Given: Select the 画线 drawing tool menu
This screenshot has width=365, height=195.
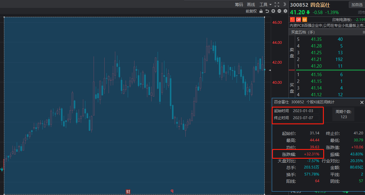Looking at the screenshot, I should (251, 5).
